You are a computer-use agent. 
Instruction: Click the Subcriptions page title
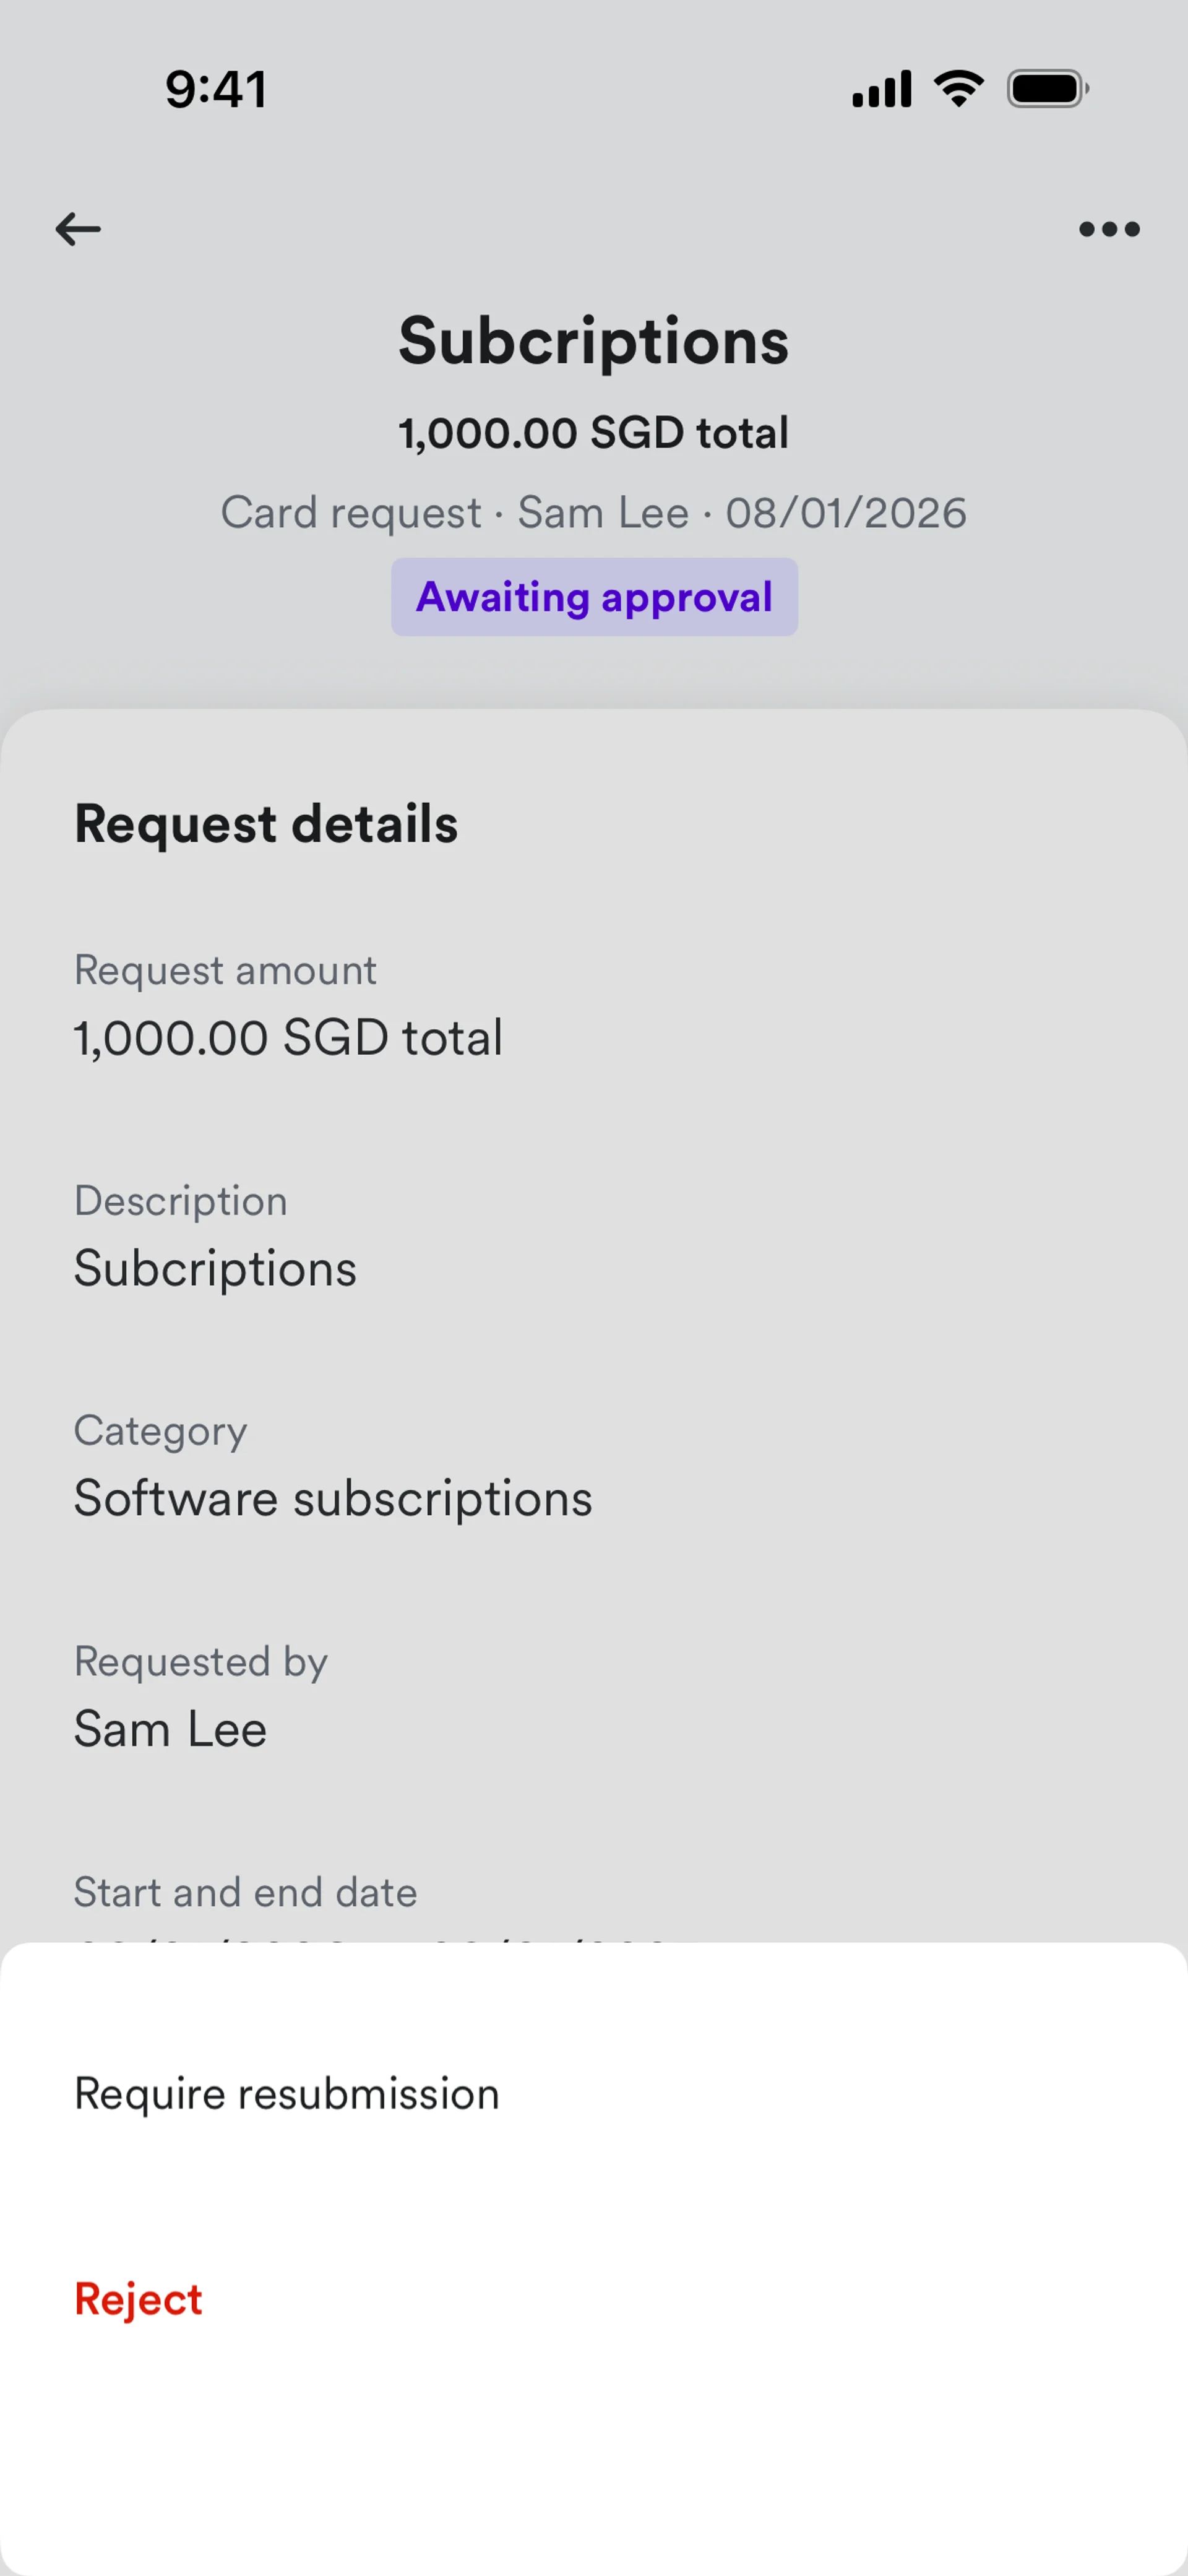click(x=594, y=341)
